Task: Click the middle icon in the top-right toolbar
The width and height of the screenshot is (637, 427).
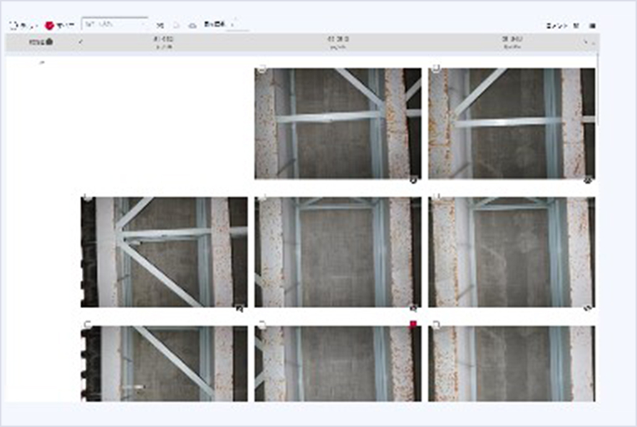Action: [x=576, y=26]
